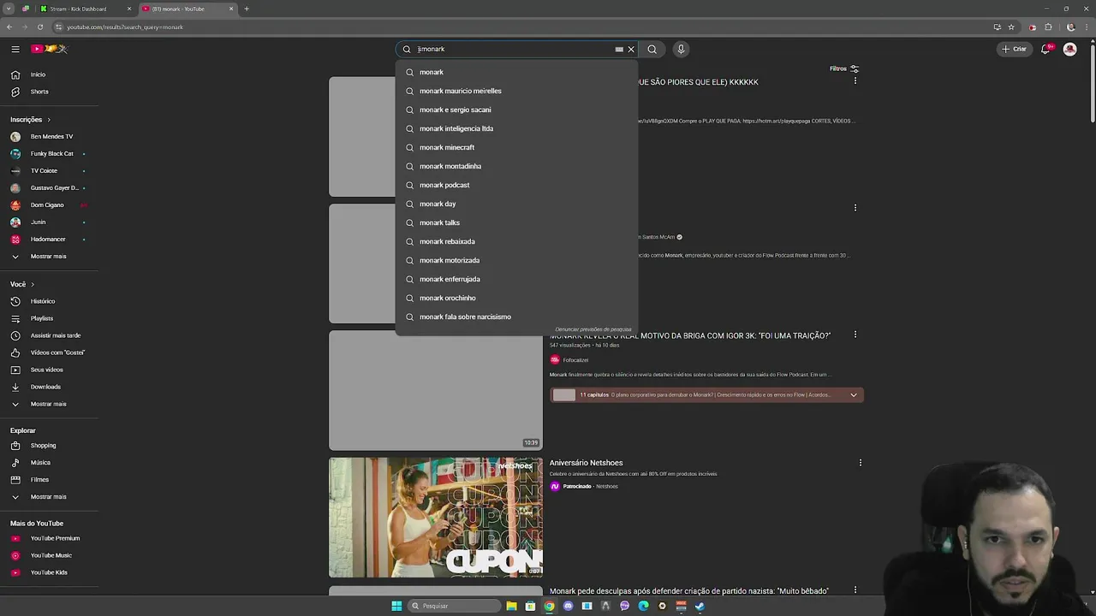Screen dimensions: 1096x616
Task: Open the notifications bell
Action: pyautogui.click(x=1045, y=49)
